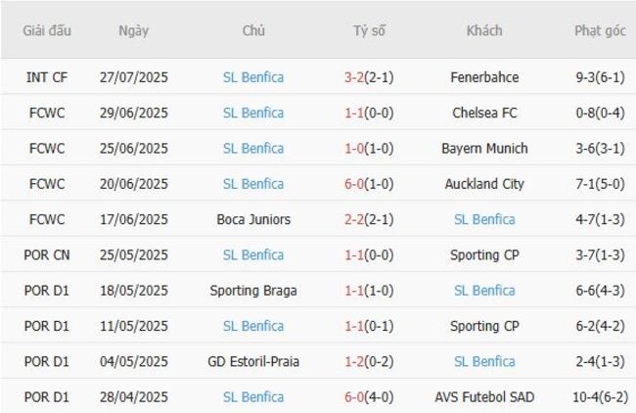Click SL Benfica in GD Estoril-Praia row
Image resolution: width=636 pixels, height=413 pixels.
[484, 361]
